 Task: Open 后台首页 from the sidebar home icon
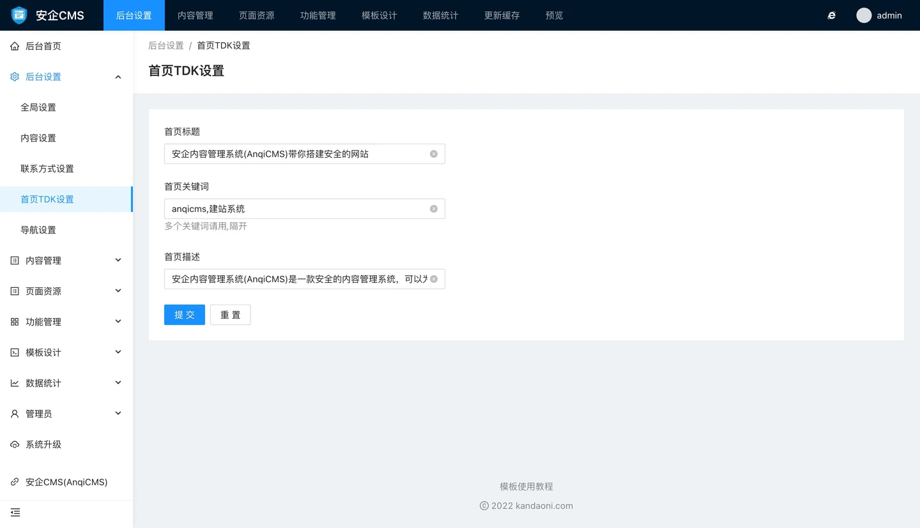[x=15, y=46]
